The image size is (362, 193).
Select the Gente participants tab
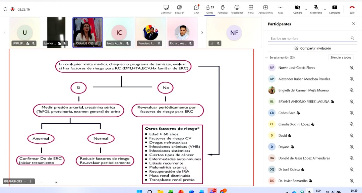click(x=210, y=8)
